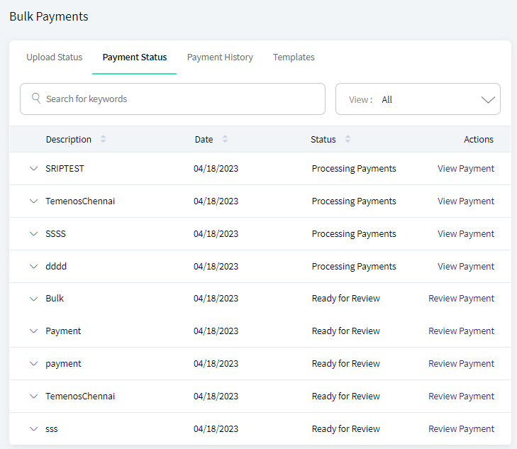The image size is (517, 449).
Task: Switch to the Upload Status tab
Action: [55, 57]
